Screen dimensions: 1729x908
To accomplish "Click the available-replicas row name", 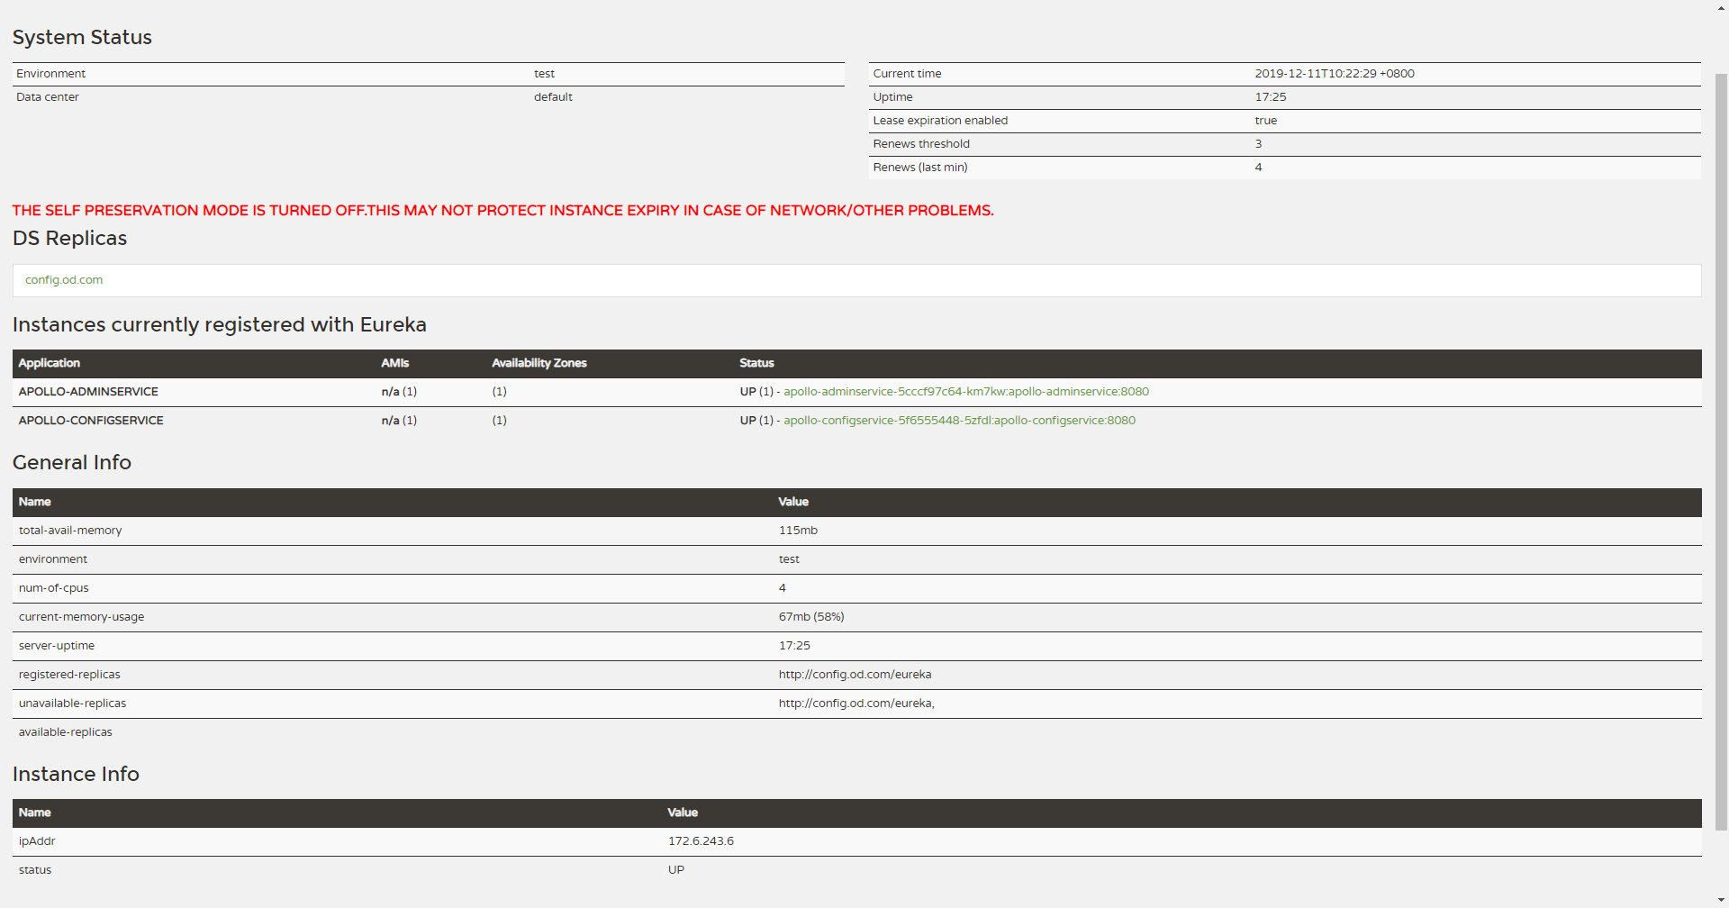I will click(x=66, y=732).
